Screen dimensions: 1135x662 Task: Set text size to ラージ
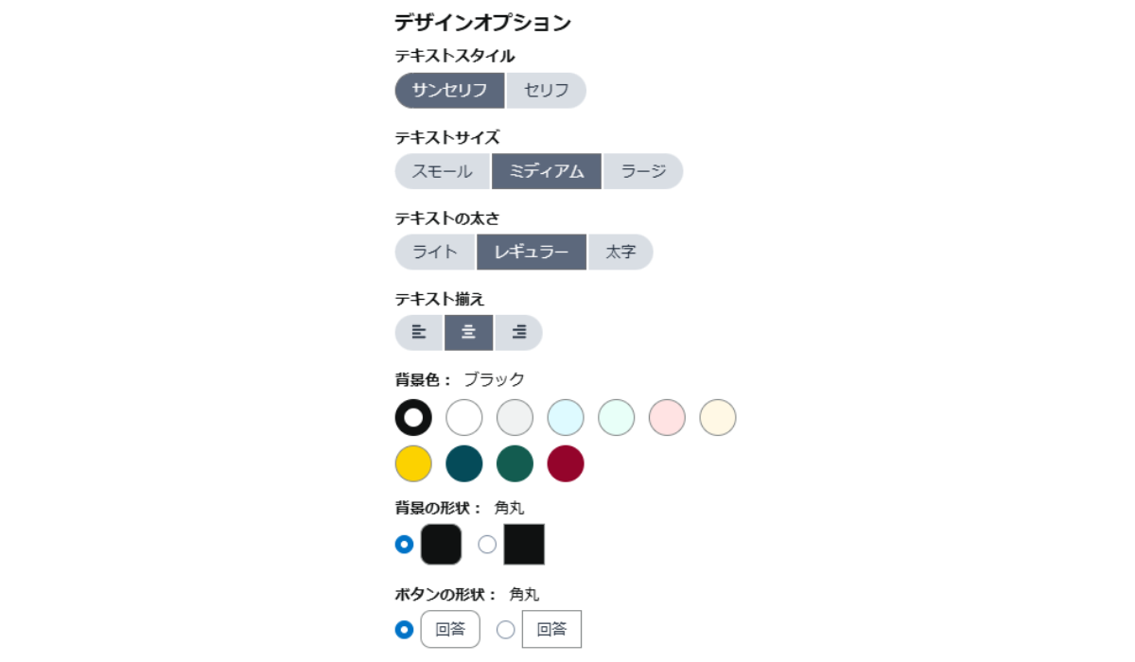click(x=643, y=171)
